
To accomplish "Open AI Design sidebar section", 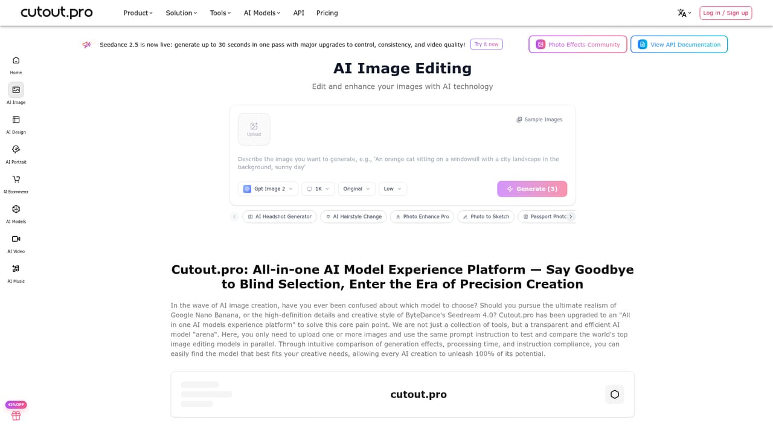I will (x=16, y=124).
